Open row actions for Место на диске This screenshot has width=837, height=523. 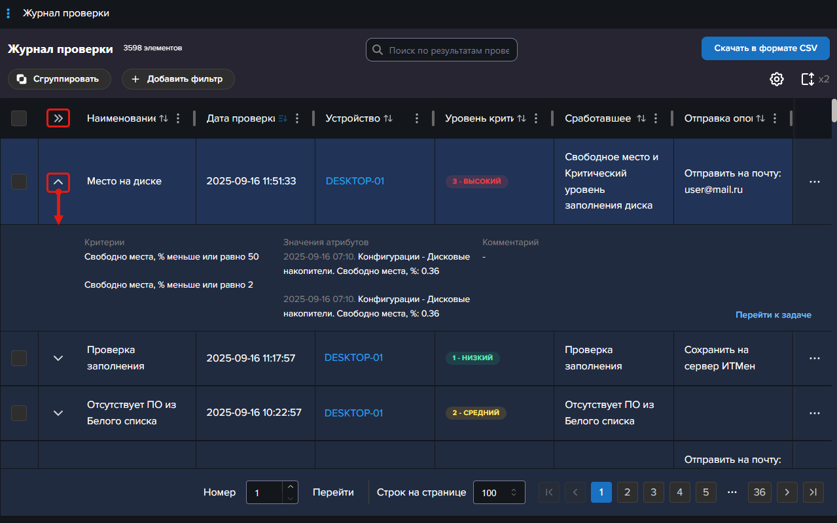click(x=814, y=182)
